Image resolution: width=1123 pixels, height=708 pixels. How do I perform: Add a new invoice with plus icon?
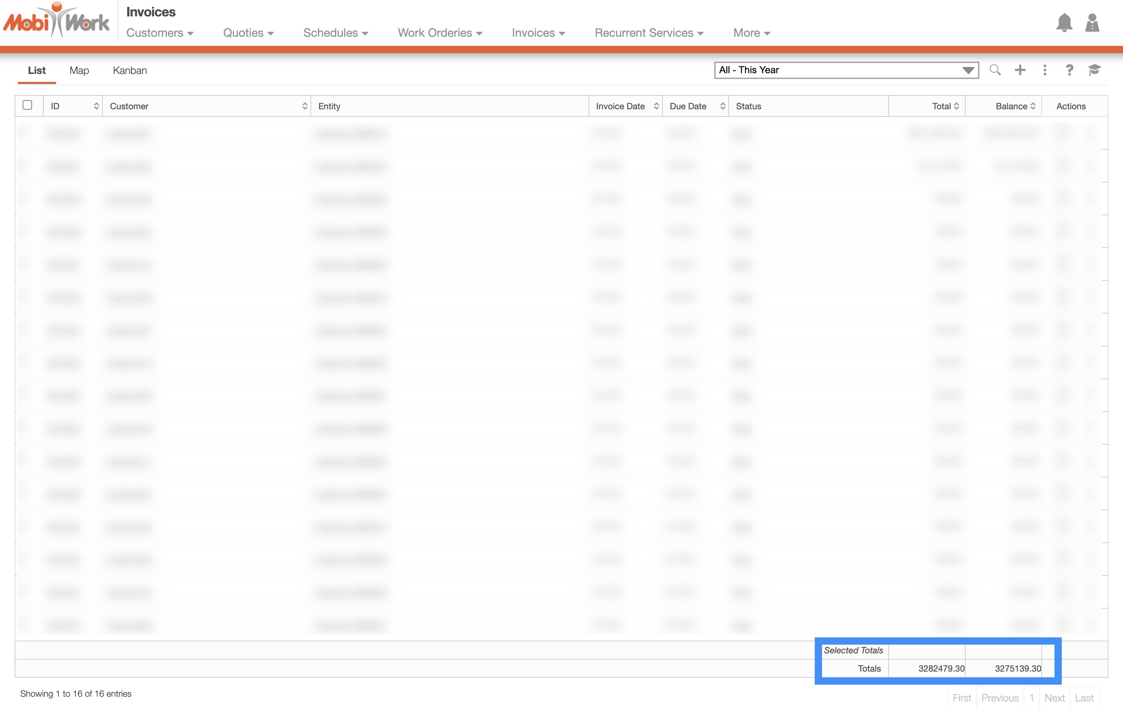(x=1020, y=70)
